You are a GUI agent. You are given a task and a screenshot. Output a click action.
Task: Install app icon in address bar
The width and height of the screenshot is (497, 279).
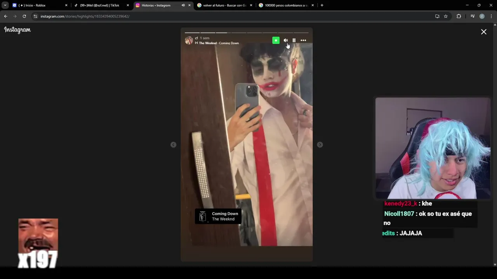tap(437, 16)
